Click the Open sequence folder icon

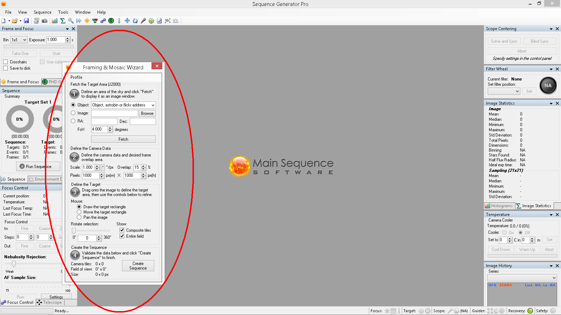click(15, 21)
